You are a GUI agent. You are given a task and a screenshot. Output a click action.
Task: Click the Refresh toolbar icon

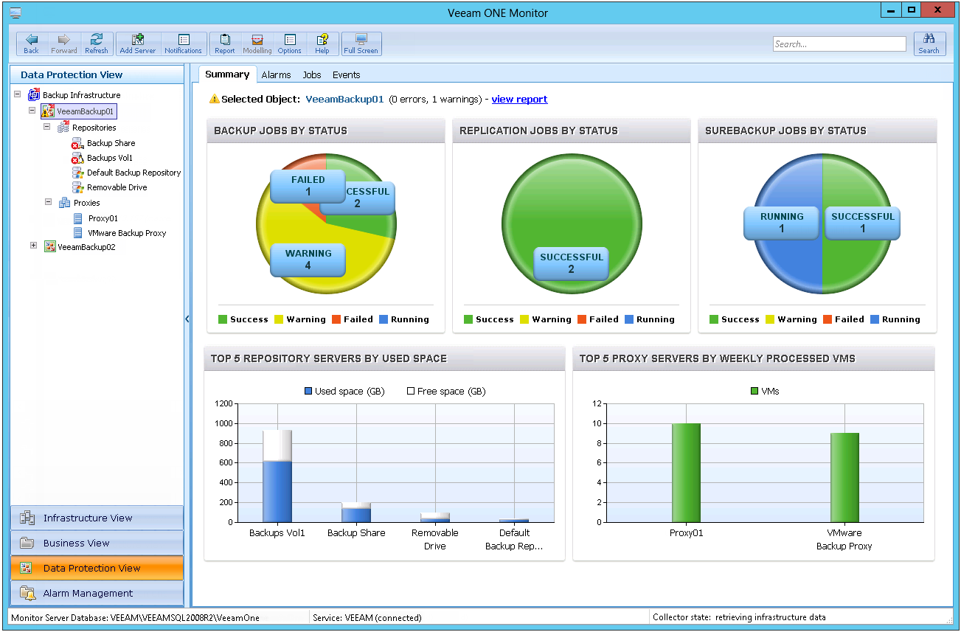tap(96, 44)
